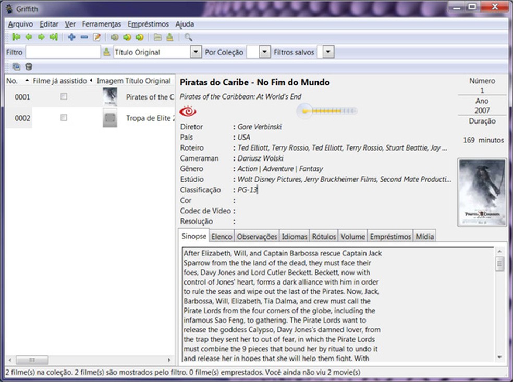Viewport: 513px width, 382px height.
Task: Switch to the Elenco tab
Action: pos(222,237)
